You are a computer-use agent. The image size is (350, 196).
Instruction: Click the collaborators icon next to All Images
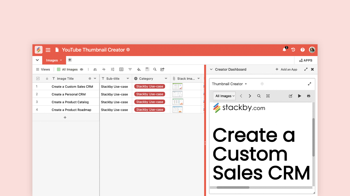point(82,70)
